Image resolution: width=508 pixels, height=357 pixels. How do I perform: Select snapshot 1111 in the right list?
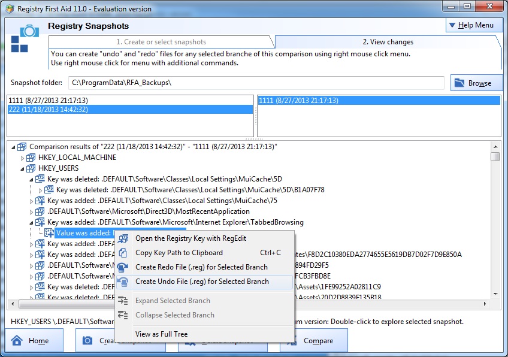(379, 101)
